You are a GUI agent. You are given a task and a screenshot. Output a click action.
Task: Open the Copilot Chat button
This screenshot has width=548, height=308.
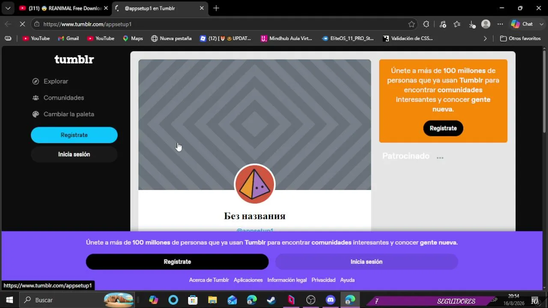(x=522, y=24)
